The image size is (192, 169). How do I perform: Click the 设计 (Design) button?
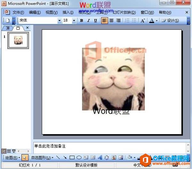(x=170, y=20)
